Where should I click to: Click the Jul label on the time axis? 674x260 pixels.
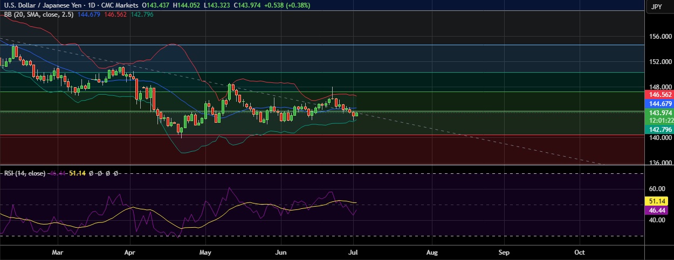click(x=353, y=252)
